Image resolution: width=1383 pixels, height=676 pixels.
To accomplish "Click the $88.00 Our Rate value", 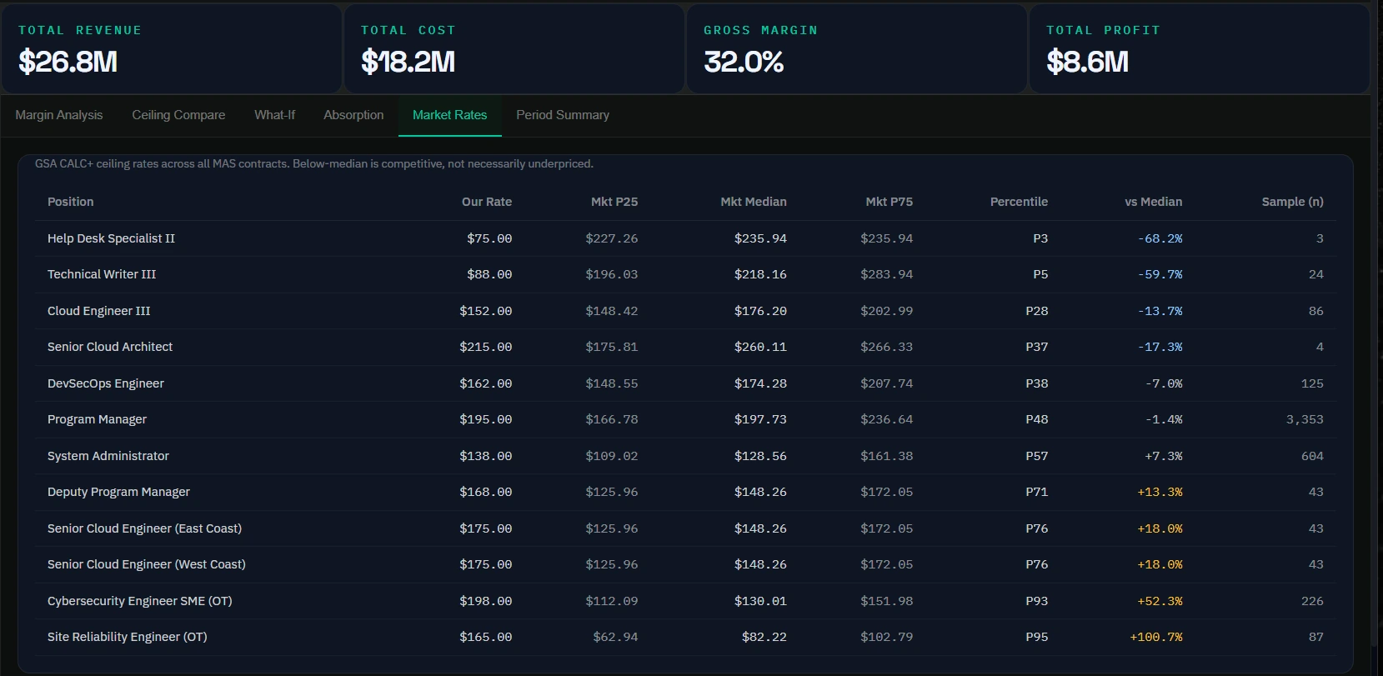I will [489, 274].
